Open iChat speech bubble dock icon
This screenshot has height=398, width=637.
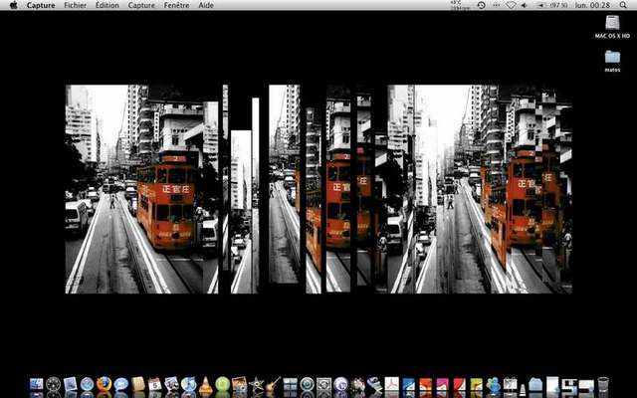coord(121,384)
